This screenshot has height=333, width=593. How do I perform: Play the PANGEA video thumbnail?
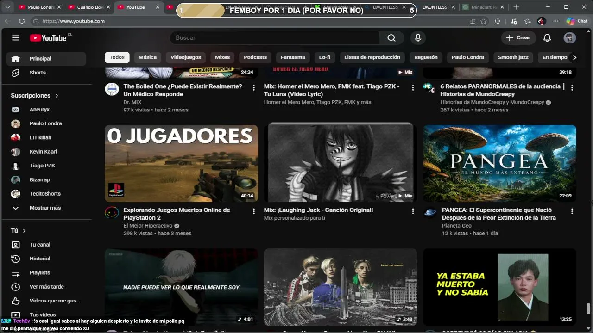[500, 163]
